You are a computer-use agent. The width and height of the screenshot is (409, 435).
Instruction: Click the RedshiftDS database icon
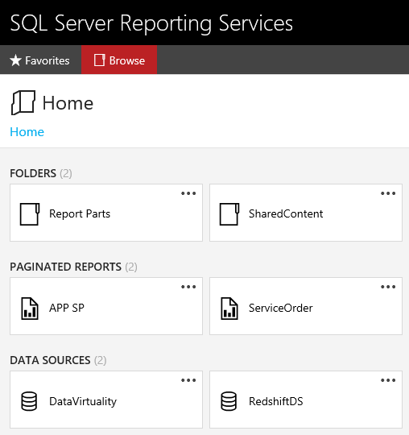pyautogui.click(x=229, y=401)
